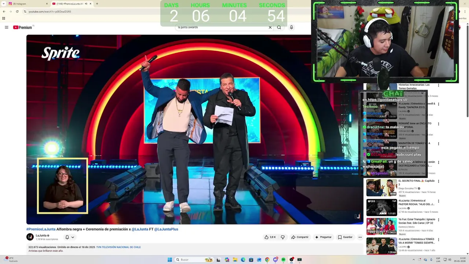Viewport: 469px width, 264px height.
Task: Open Microsoft Store from taskbar
Action: [x=251, y=260]
